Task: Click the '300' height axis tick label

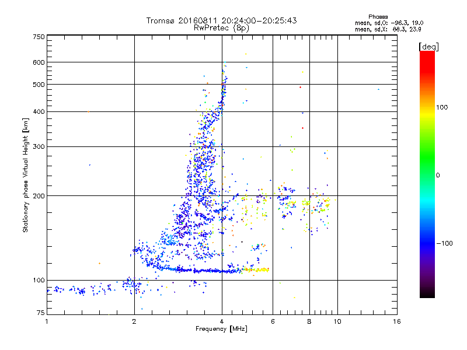Action: 39,146
